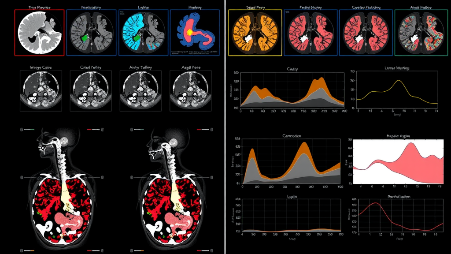The height and width of the screenshot is (254, 451).
Task: Select the yellow line chart
Action: pyautogui.click(x=397, y=90)
